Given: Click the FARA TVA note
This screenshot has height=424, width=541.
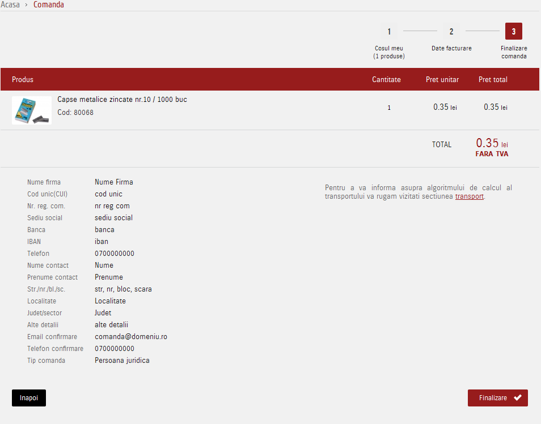Looking at the screenshot, I should click(492, 154).
